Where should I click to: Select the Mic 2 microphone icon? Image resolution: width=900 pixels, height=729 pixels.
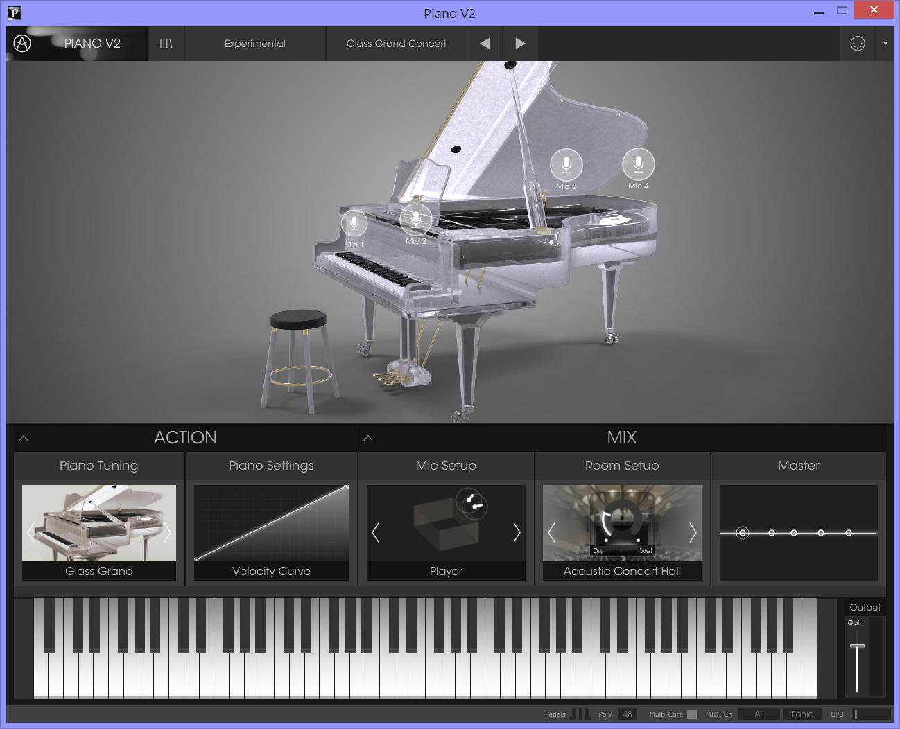416,220
